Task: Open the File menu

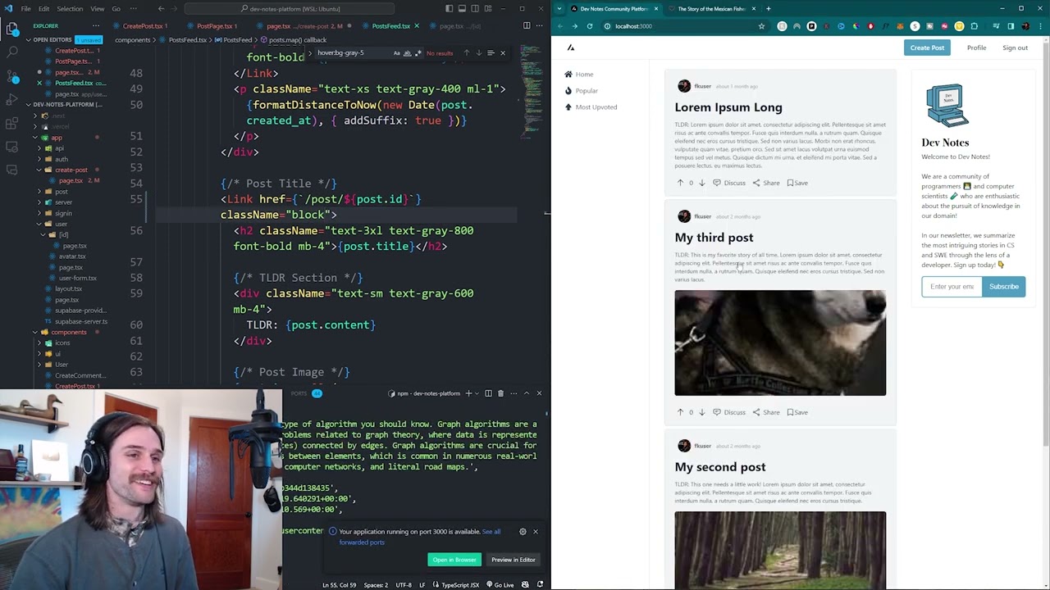Action: click(26, 8)
